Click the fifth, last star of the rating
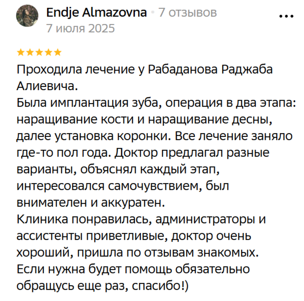Screen dimensions: 304x301 click(x=58, y=52)
